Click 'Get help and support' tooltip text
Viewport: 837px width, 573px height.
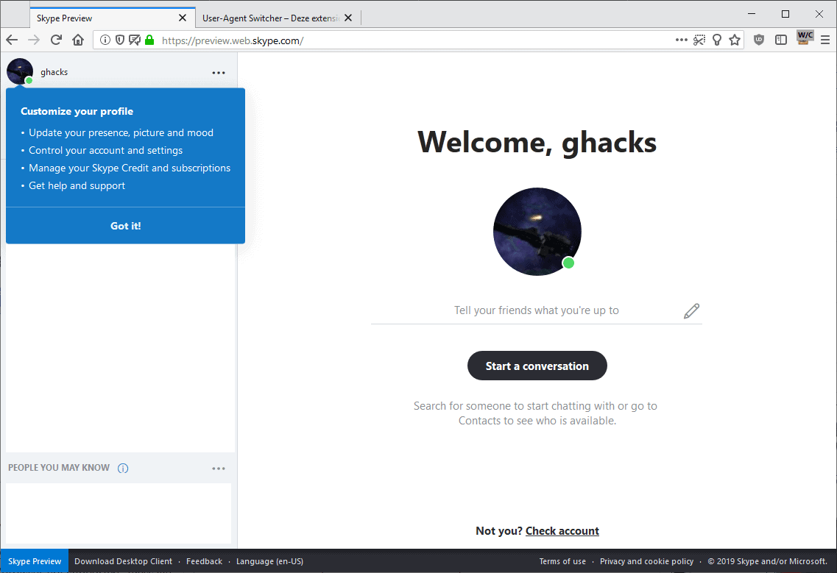[77, 185]
